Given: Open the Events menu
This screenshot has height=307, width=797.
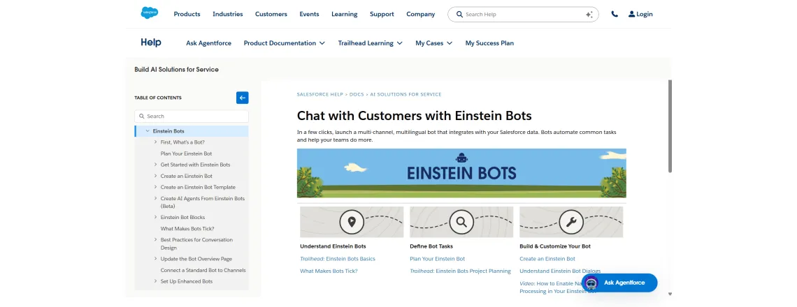Looking at the screenshot, I should coord(309,14).
